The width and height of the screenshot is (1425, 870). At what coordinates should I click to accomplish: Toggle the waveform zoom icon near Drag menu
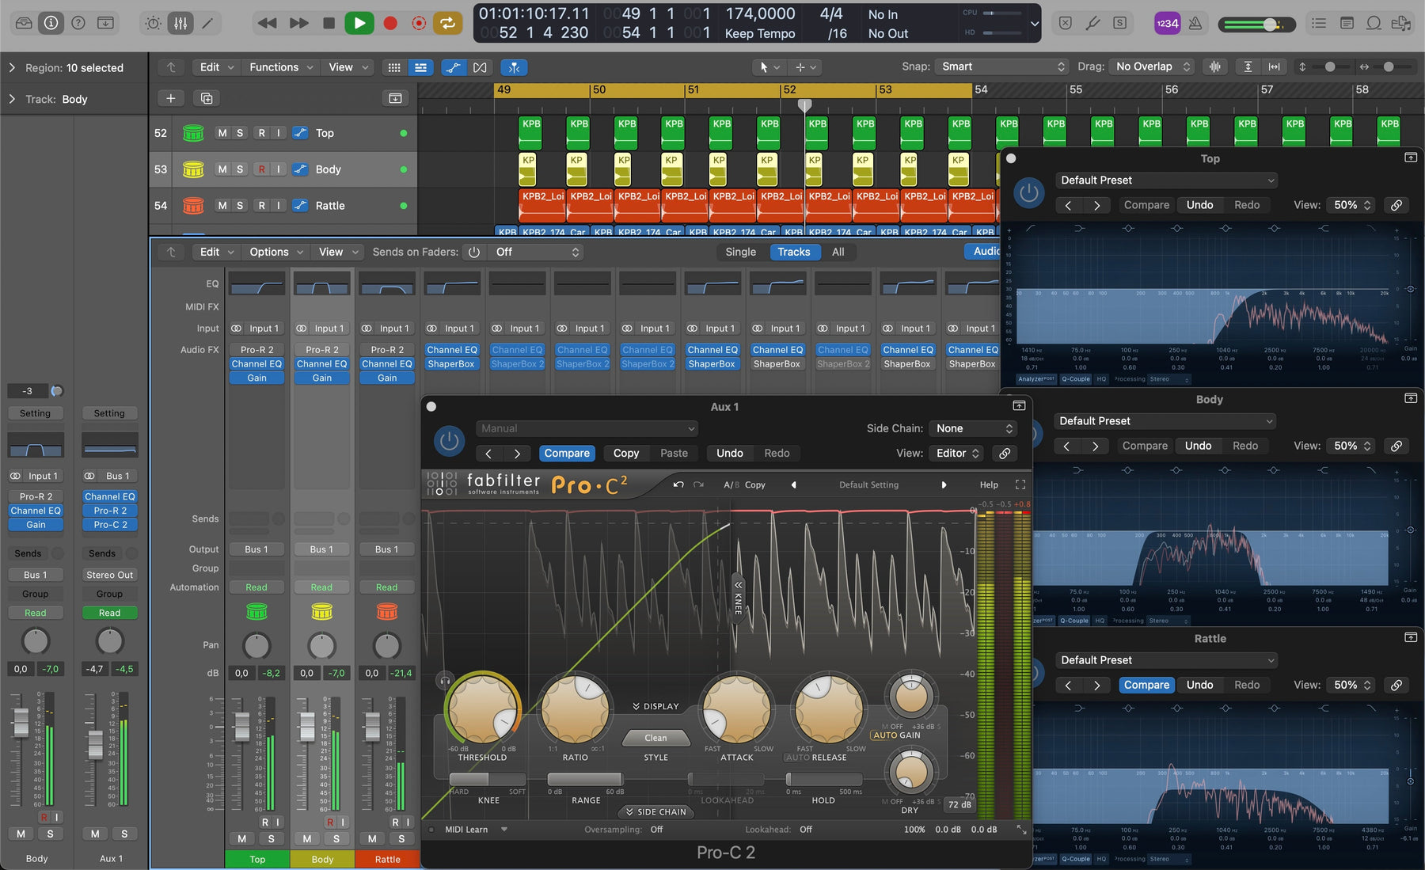click(x=1215, y=66)
